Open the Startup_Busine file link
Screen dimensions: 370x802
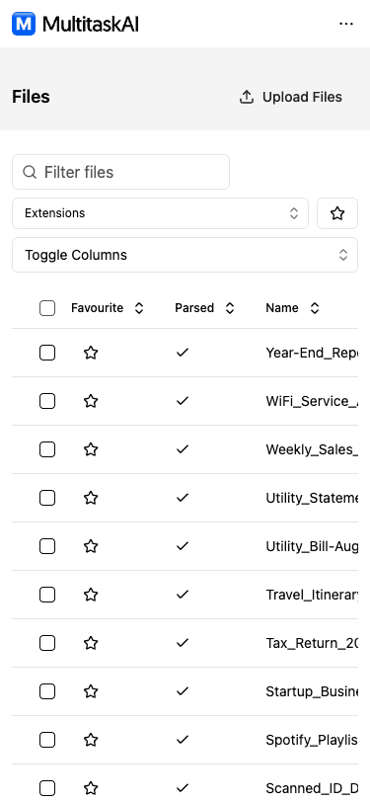point(312,691)
